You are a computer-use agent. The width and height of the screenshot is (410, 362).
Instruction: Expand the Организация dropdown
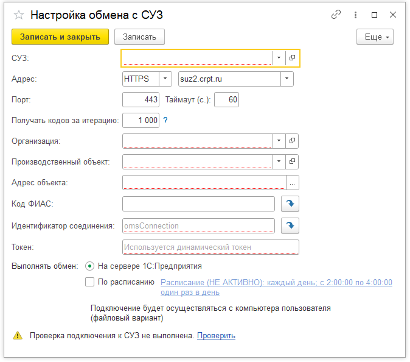pyautogui.click(x=279, y=141)
